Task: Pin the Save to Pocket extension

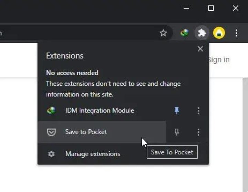Action: point(177,132)
